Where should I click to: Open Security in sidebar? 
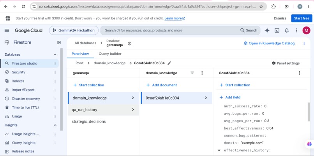click(x=19, y=72)
